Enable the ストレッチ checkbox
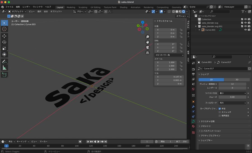Image resolution: width=252 pixels, height=153 pixels. click(220, 112)
